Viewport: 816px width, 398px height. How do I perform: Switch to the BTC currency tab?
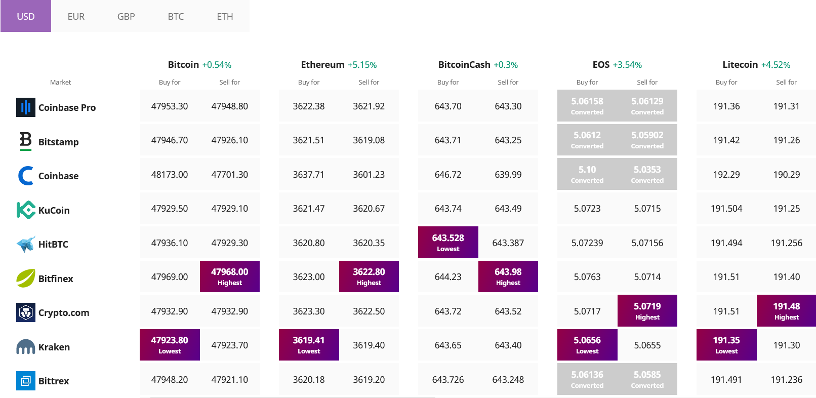point(176,16)
